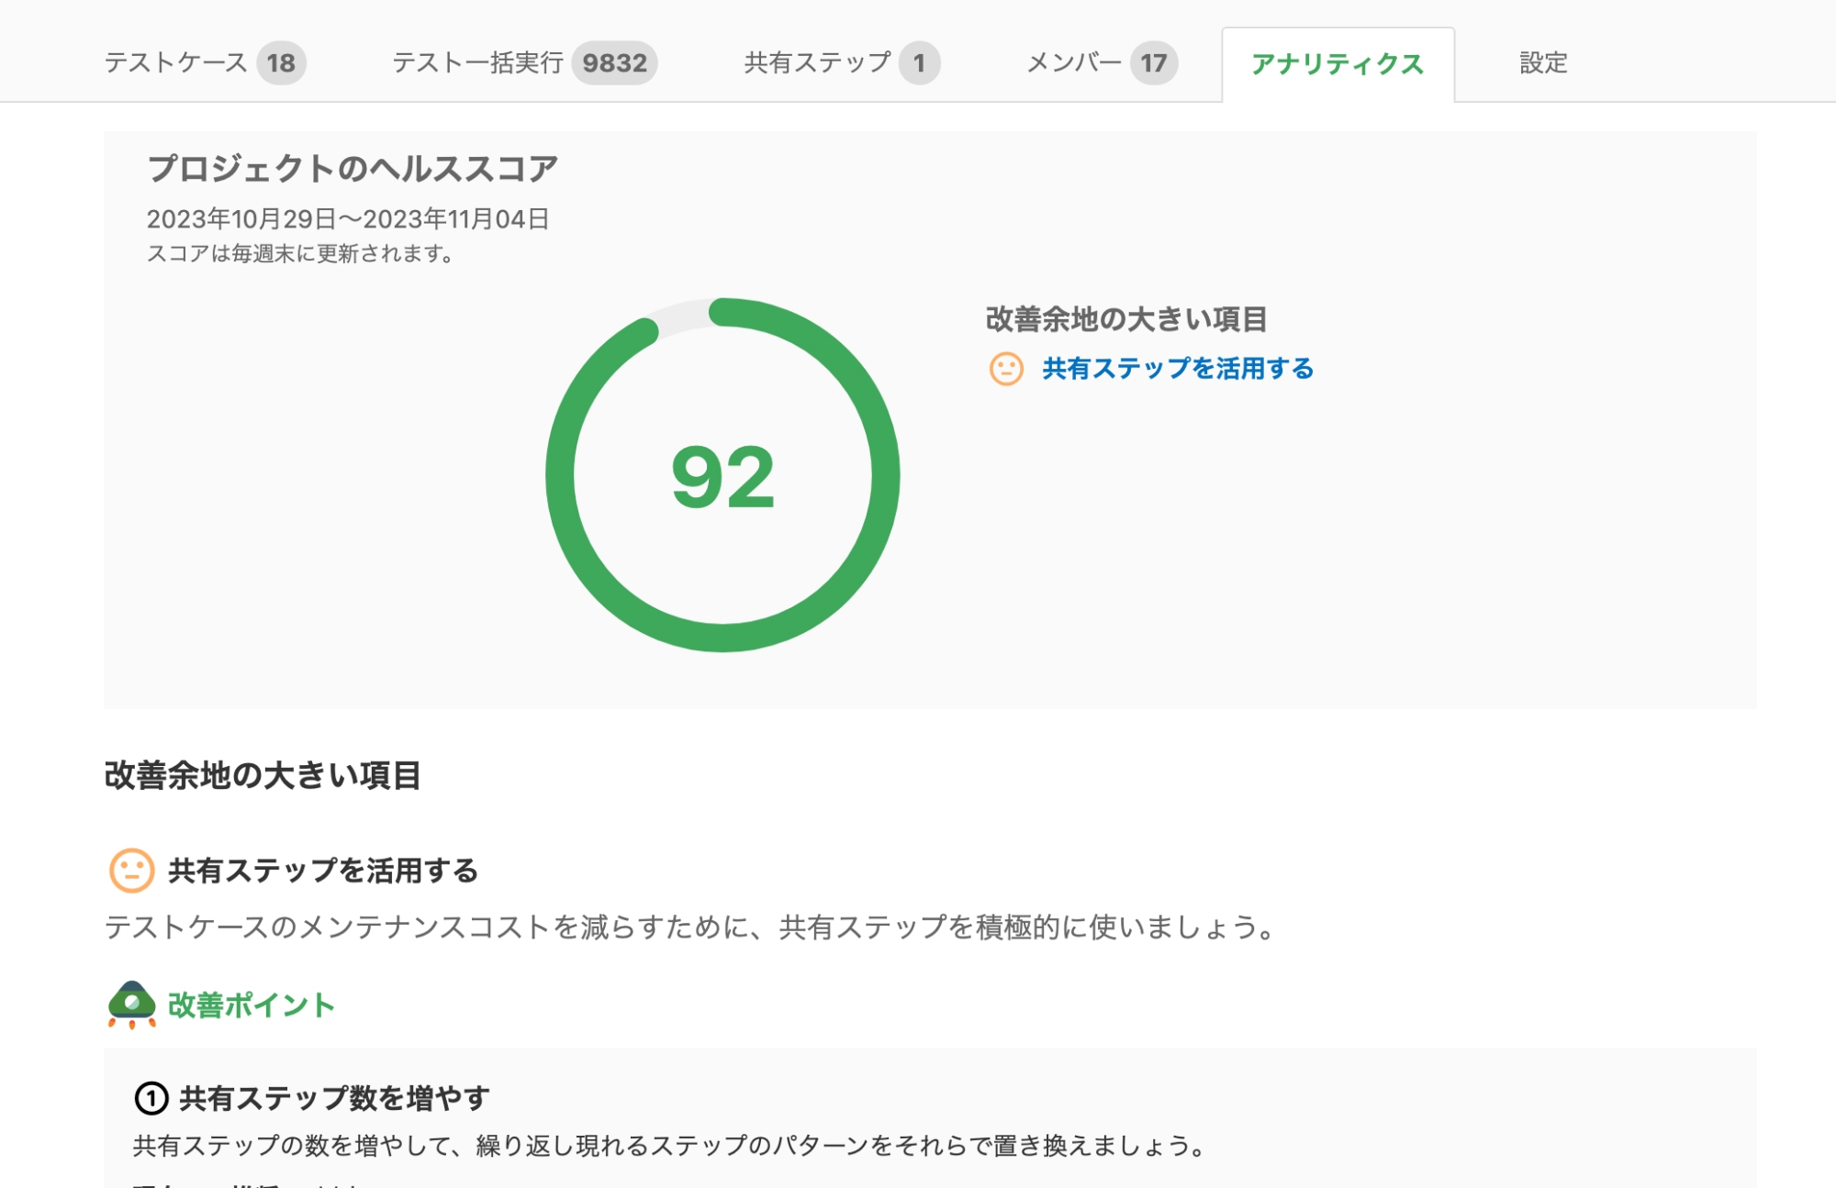Click the 共有ステップ数を増やす heading

click(334, 1098)
